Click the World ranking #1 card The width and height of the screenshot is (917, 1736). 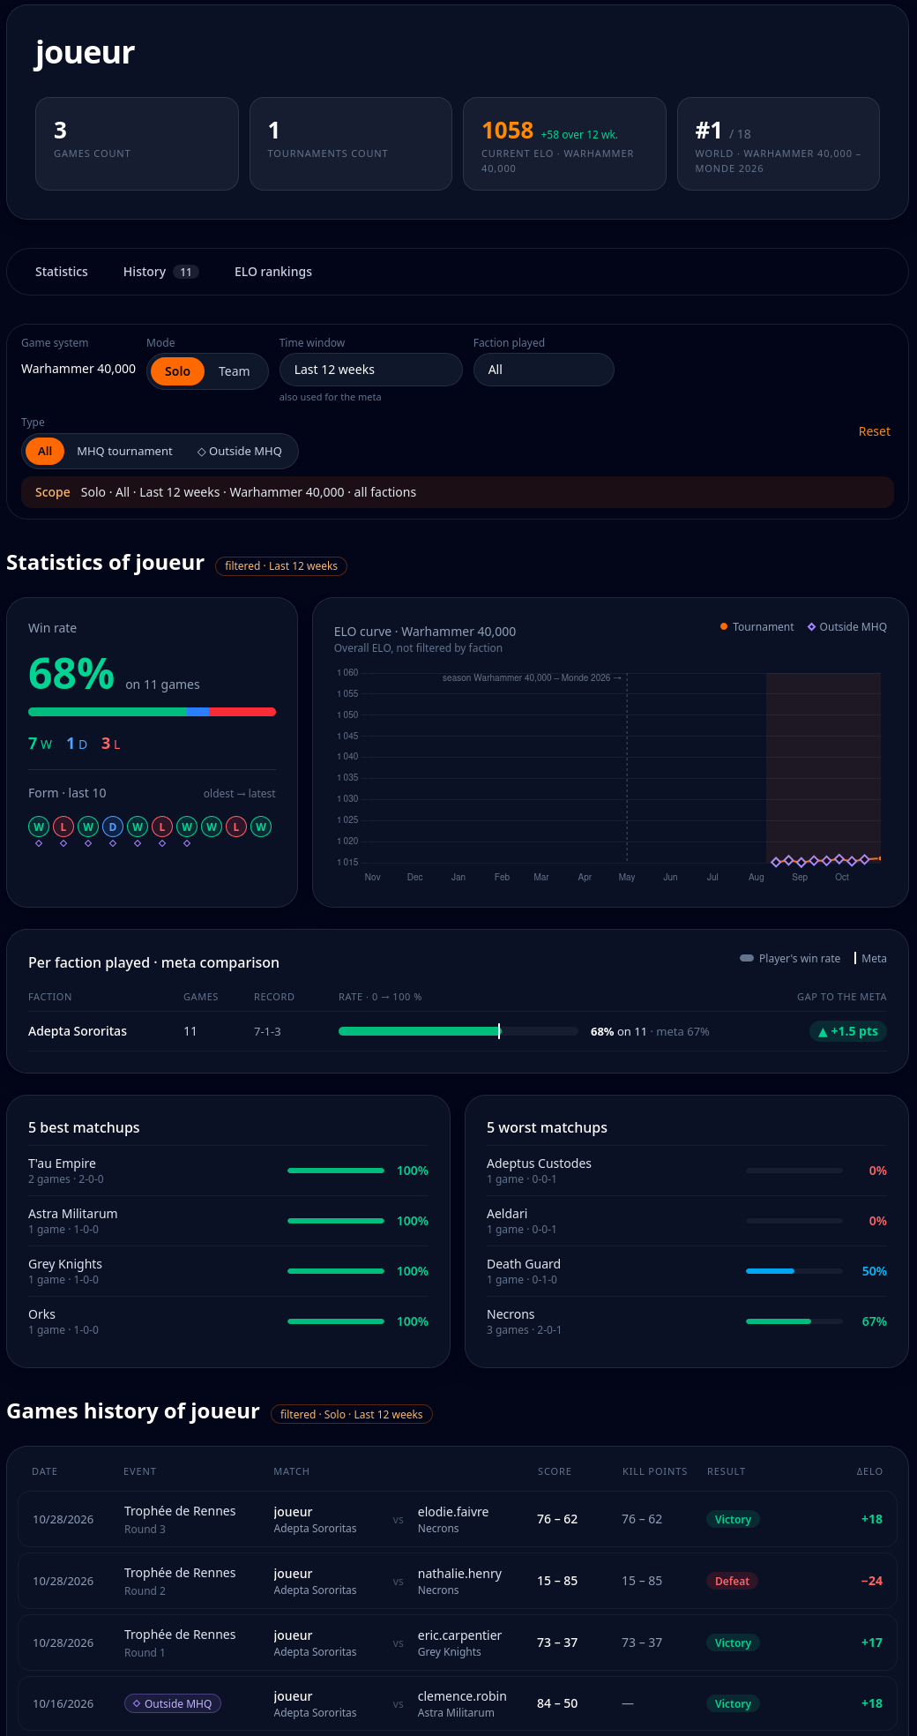779,144
